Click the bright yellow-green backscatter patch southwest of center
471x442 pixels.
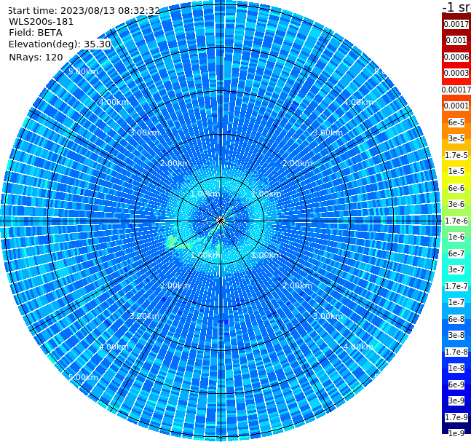(x=172, y=242)
